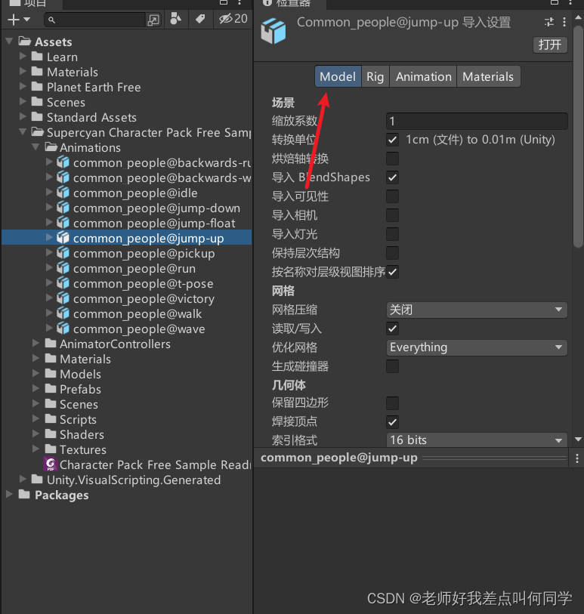Click the common_people@victory model icon

coord(63,298)
